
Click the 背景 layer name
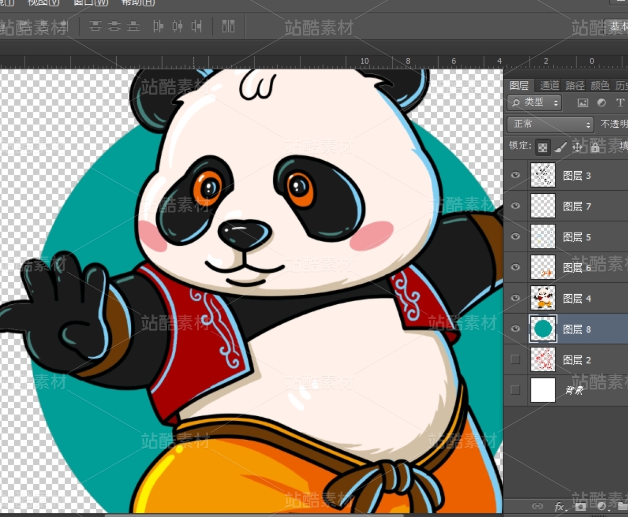574,390
